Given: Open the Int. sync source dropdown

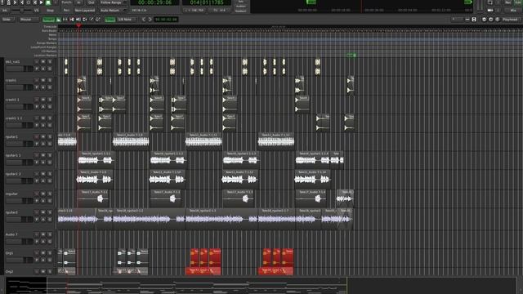Looking at the screenshot, I should coord(5,11).
